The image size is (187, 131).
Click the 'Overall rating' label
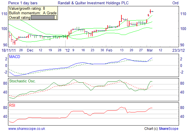pyautogui.click(x=20, y=18)
